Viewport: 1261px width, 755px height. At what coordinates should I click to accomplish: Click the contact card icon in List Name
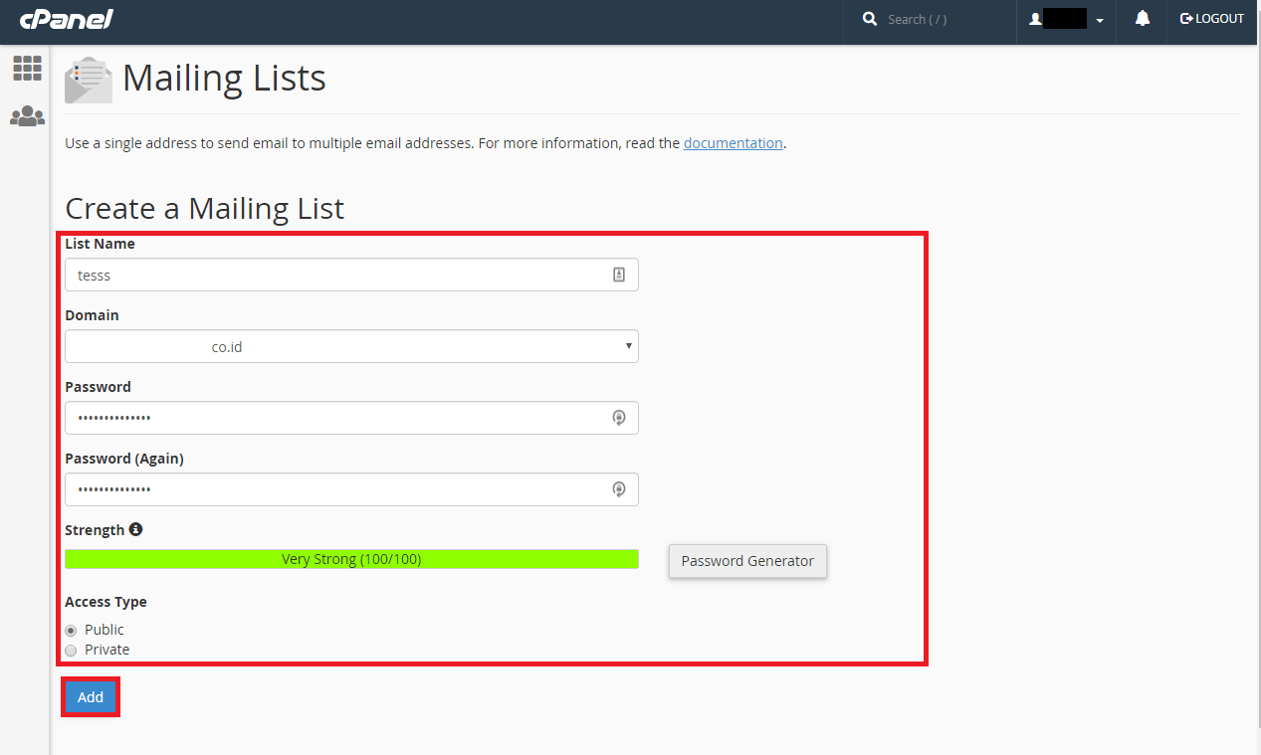click(618, 276)
